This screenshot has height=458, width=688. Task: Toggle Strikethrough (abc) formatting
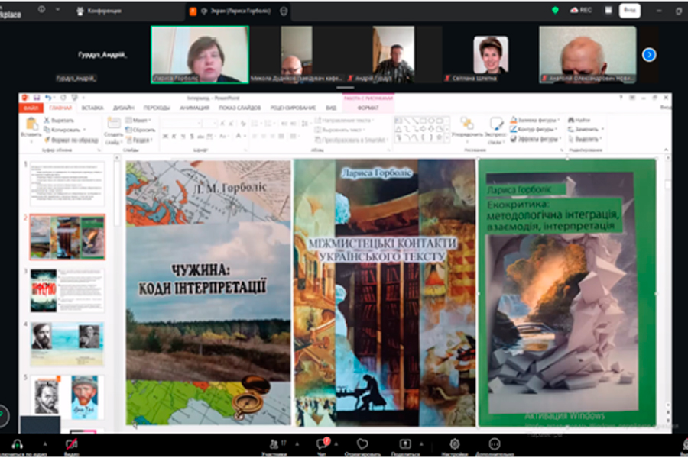tap(200, 137)
